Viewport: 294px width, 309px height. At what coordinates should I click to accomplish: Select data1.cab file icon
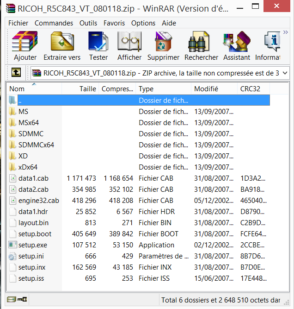click(x=13, y=178)
